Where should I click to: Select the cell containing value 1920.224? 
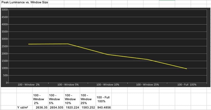(72, 108)
